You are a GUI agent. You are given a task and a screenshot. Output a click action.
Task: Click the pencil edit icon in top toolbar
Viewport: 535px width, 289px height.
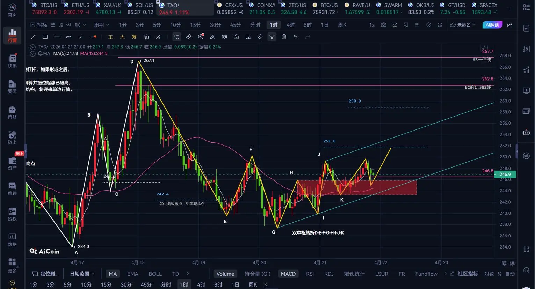tap(395, 25)
